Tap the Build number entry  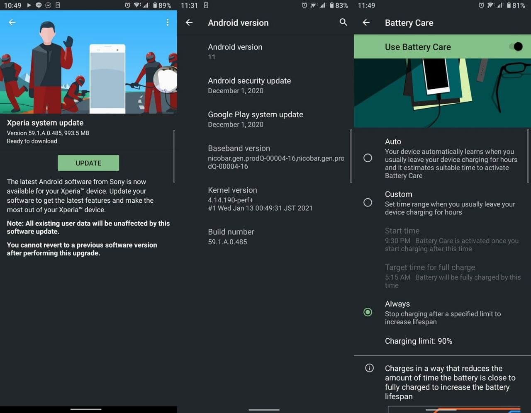coord(231,236)
